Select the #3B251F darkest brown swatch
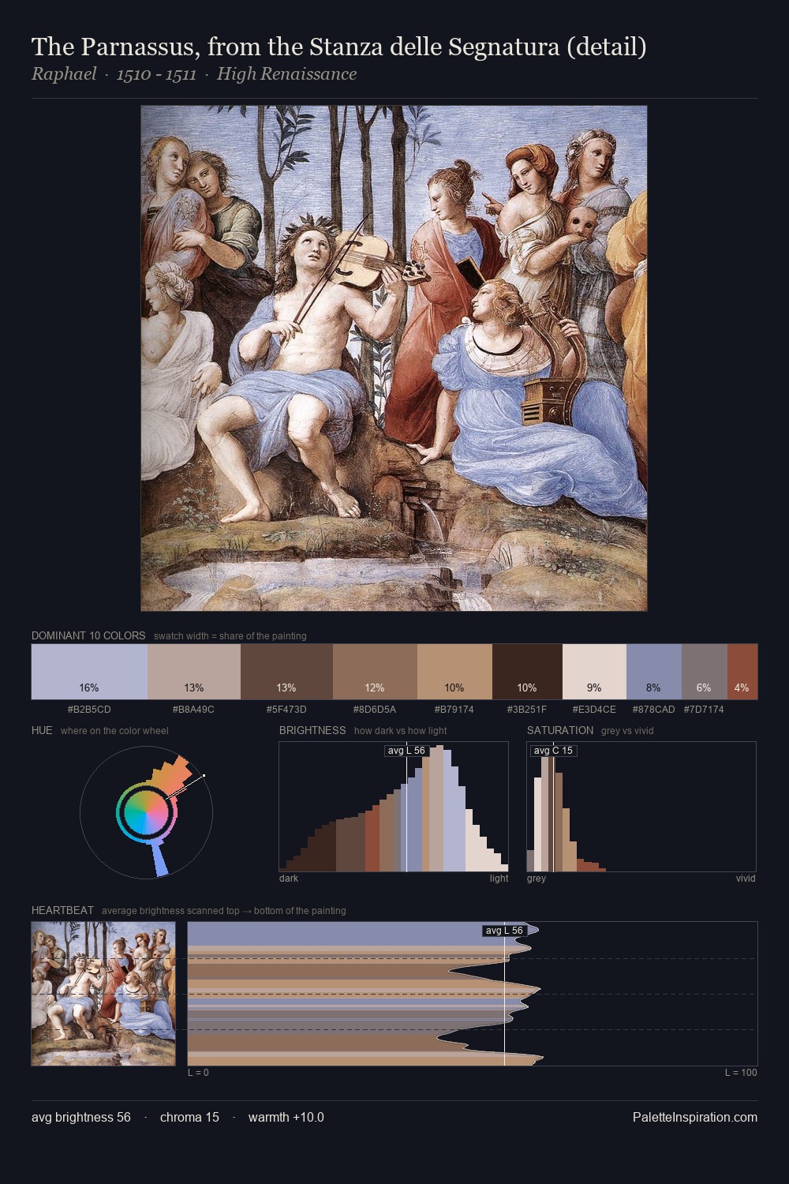The height and width of the screenshot is (1184, 789). [527, 672]
